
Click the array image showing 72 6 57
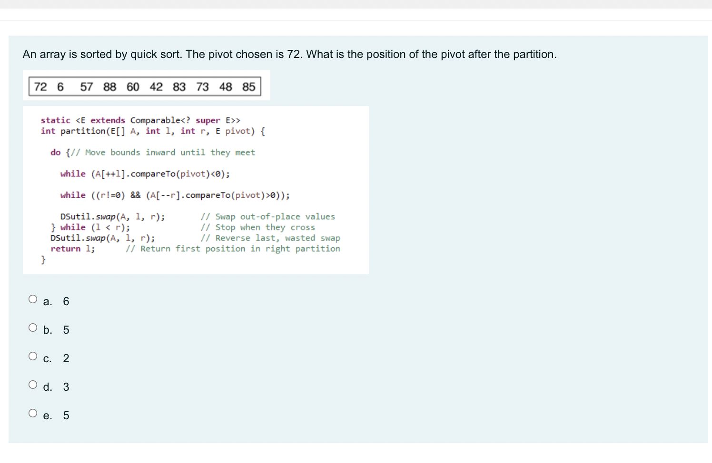point(143,86)
